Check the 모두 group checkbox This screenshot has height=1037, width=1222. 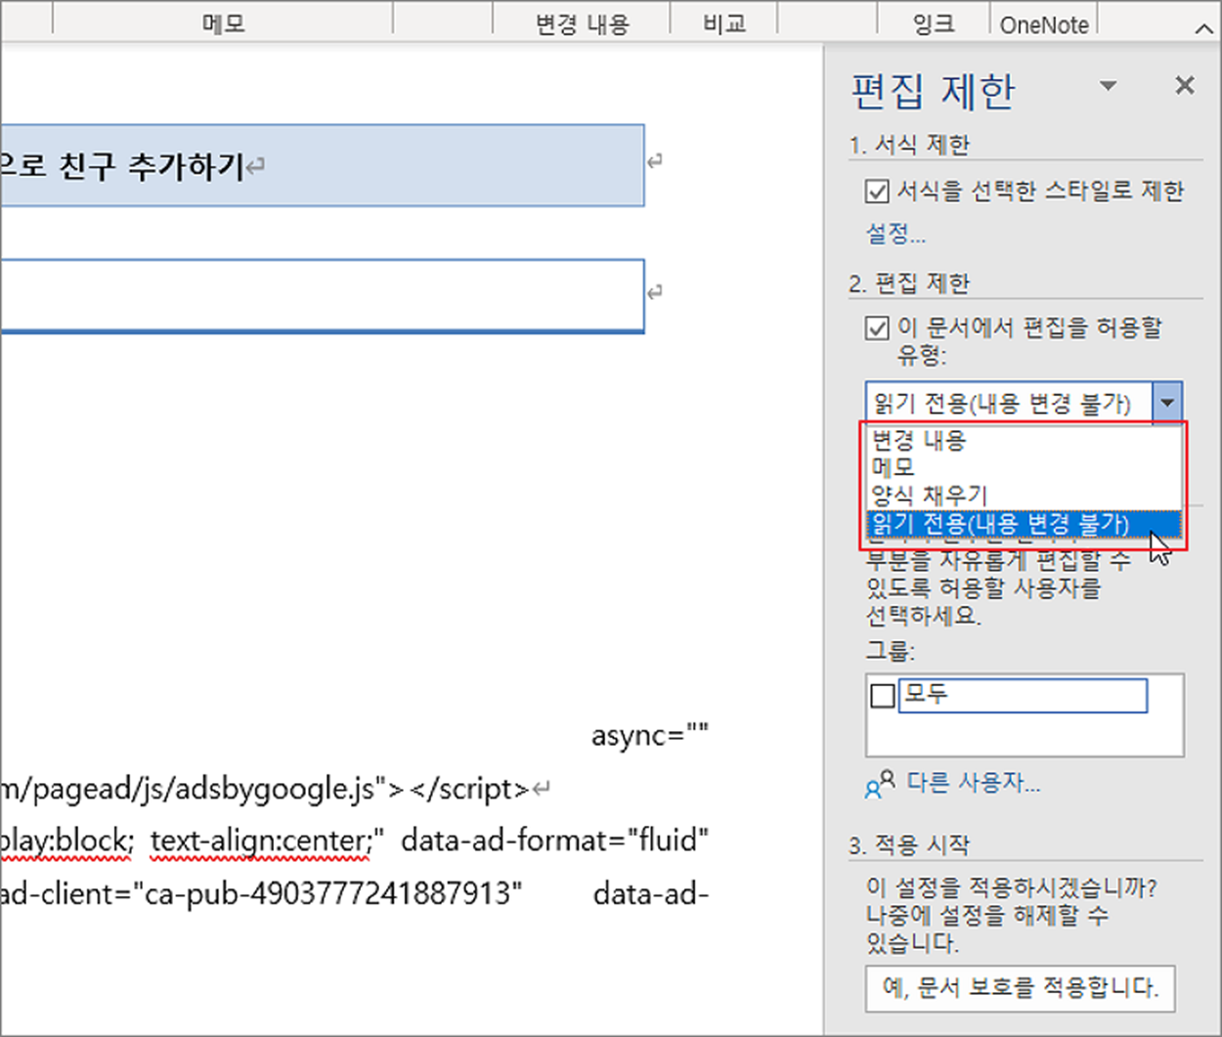882,696
